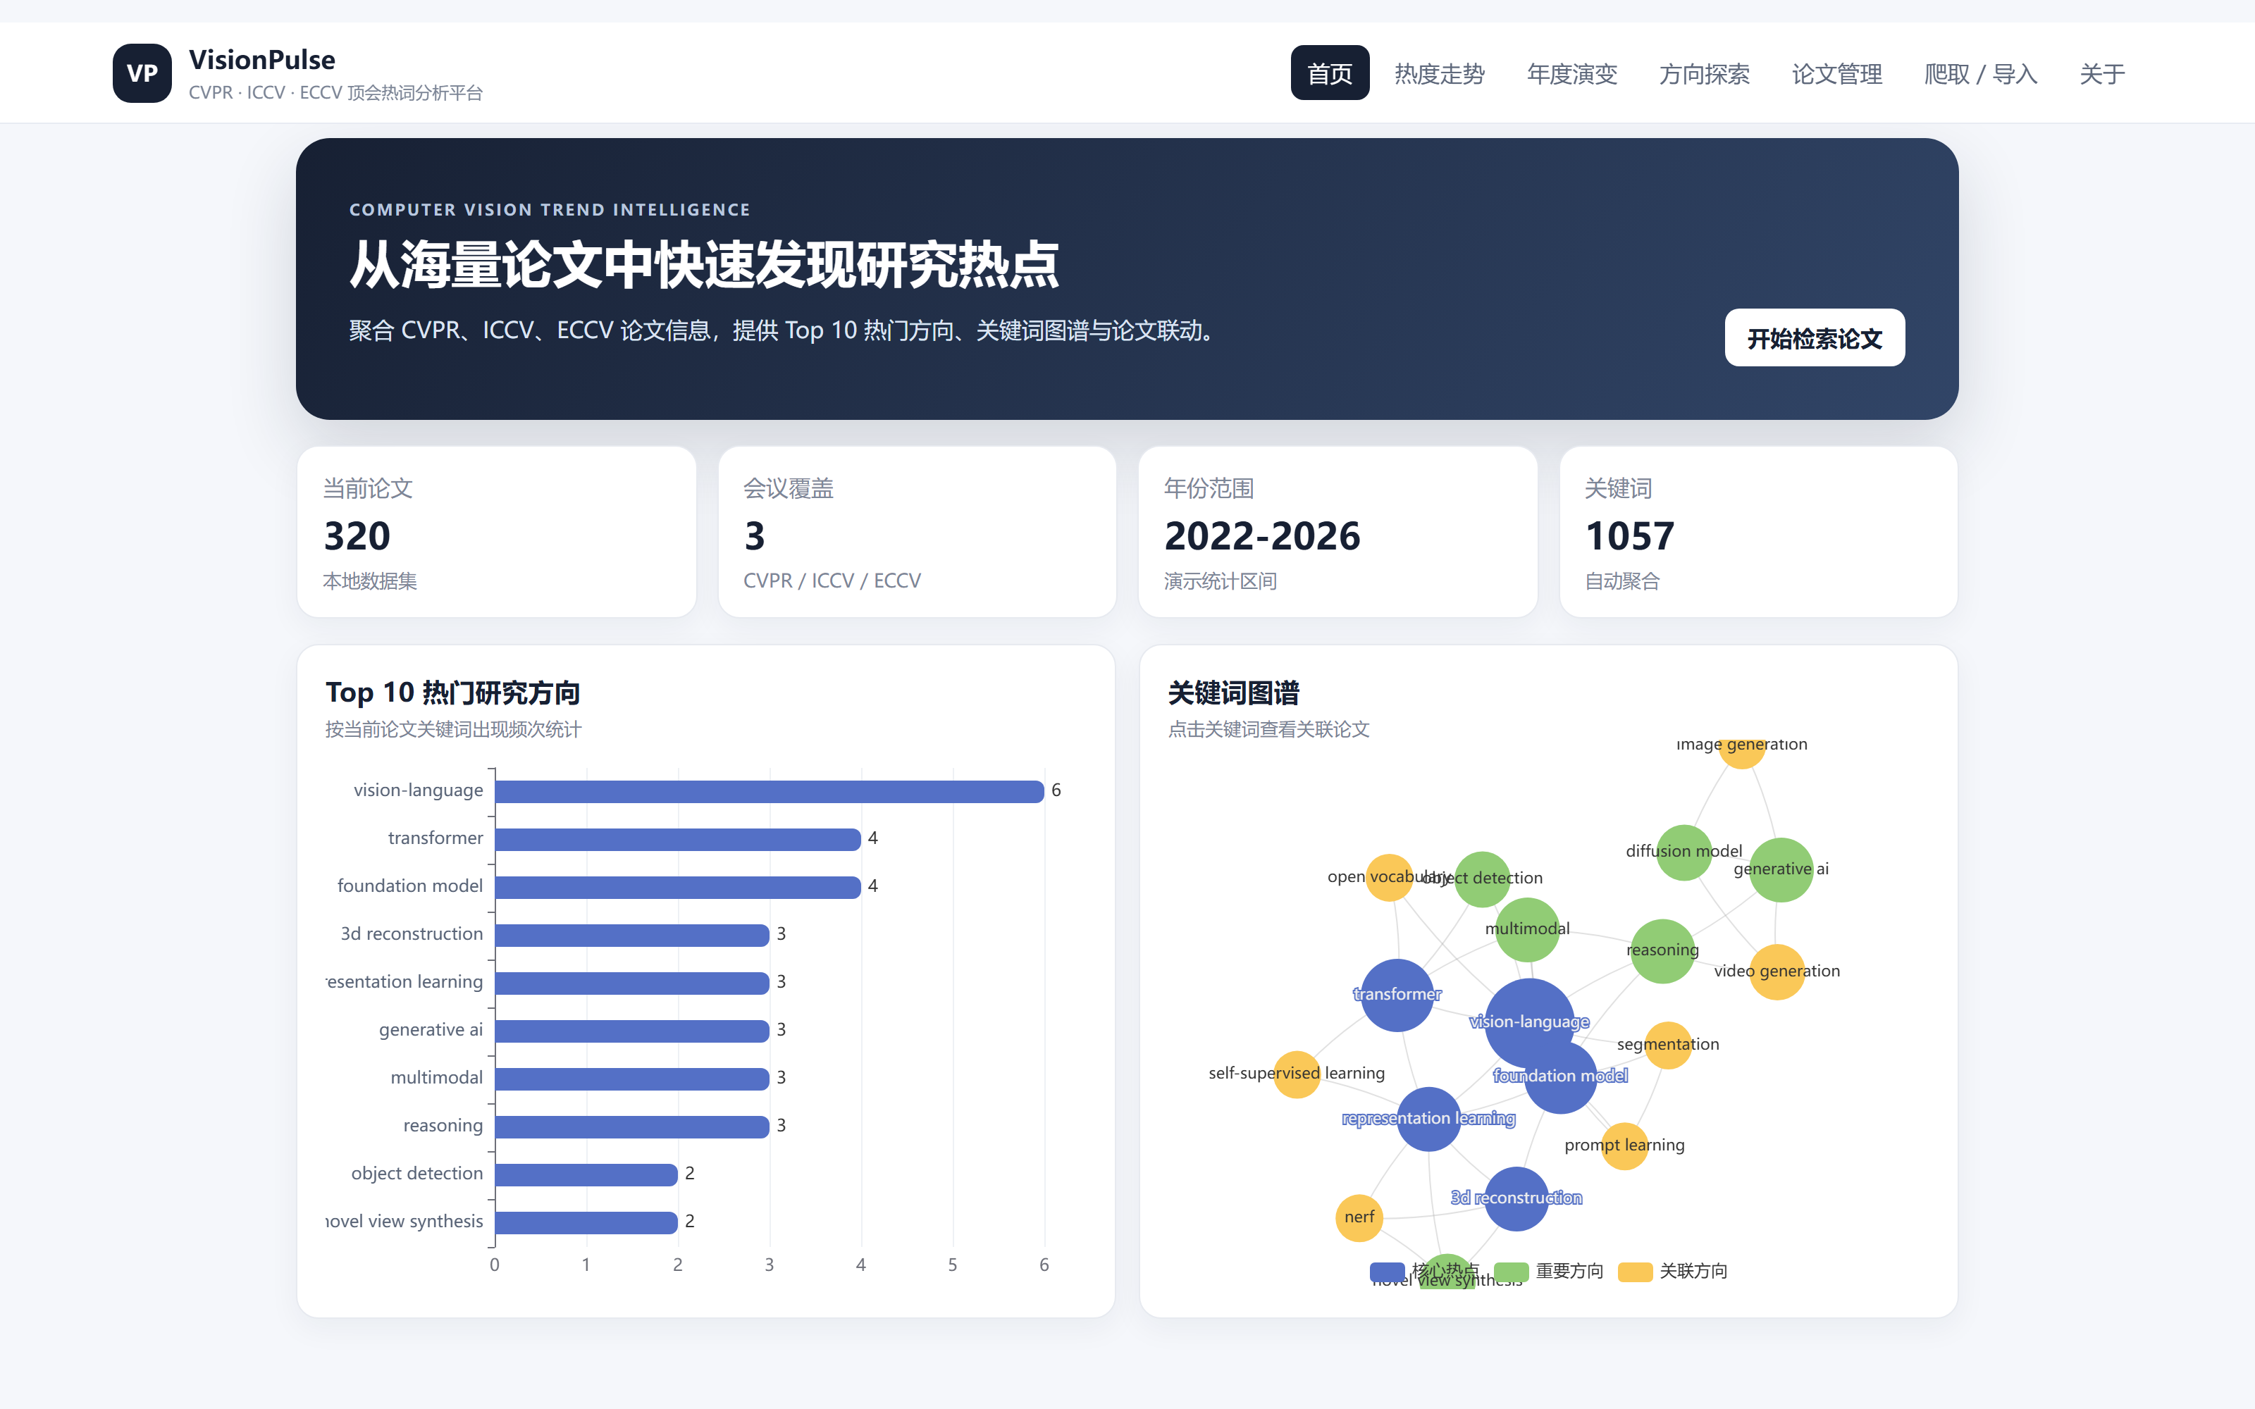Viewport: 2255px width, 1409px height.
Task: Click the 会议覆盖 stat card
Action: [x=917, y=531]
